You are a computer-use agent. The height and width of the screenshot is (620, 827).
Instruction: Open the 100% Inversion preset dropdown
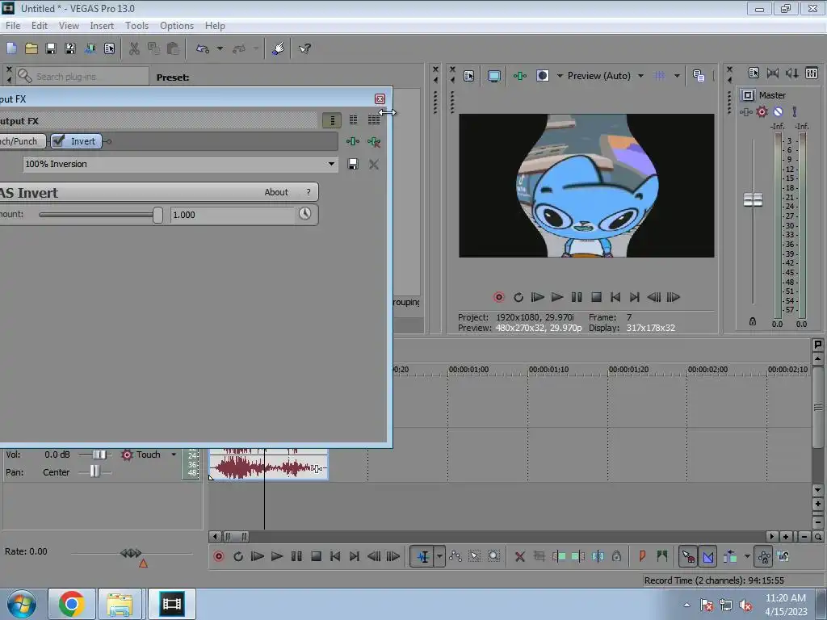(x=331, y=164)
